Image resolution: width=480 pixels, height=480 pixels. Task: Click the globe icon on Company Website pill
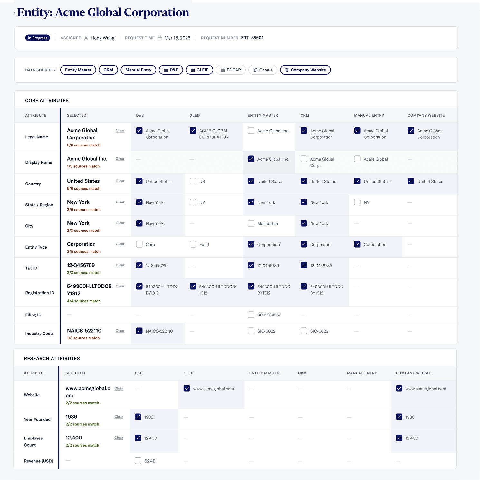pos(287,70)
